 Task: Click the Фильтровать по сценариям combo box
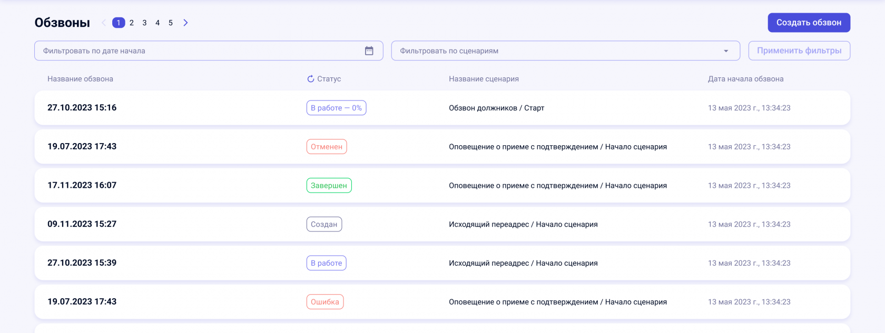(558, 51)
